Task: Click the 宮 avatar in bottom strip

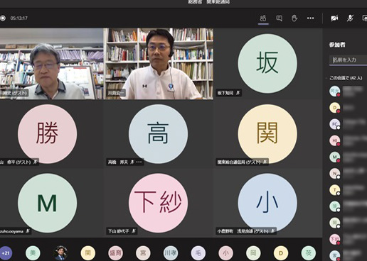Action: [143, 253]
